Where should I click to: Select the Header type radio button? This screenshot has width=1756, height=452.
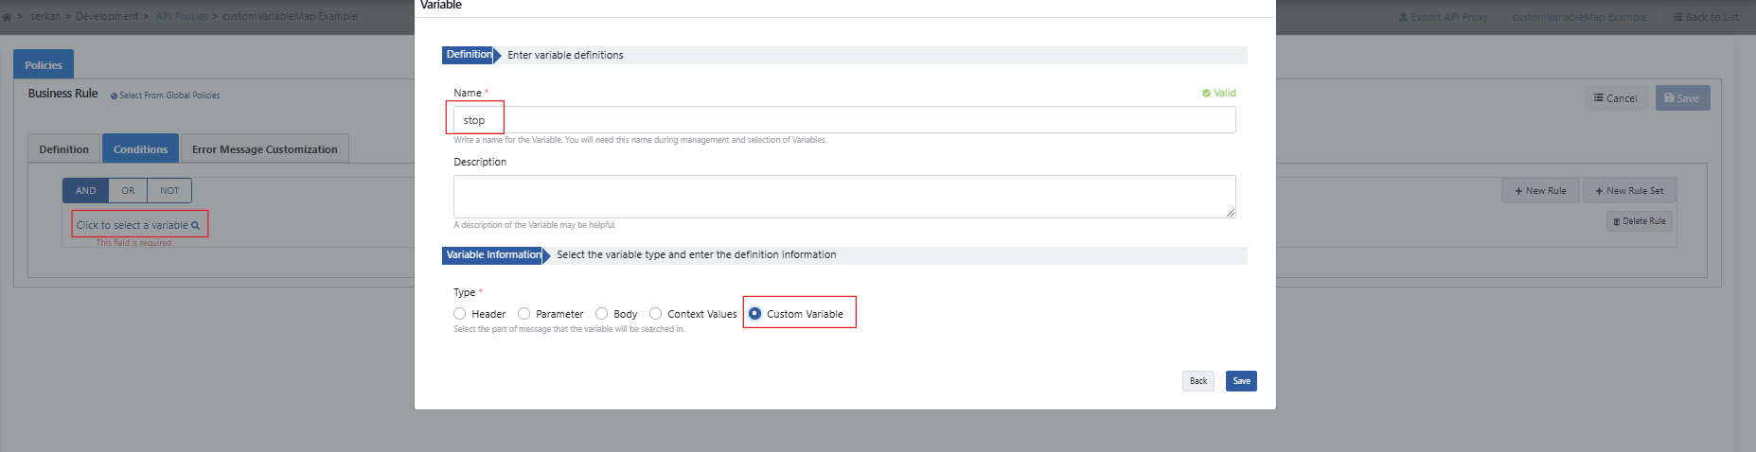click(x=460, y=314)
